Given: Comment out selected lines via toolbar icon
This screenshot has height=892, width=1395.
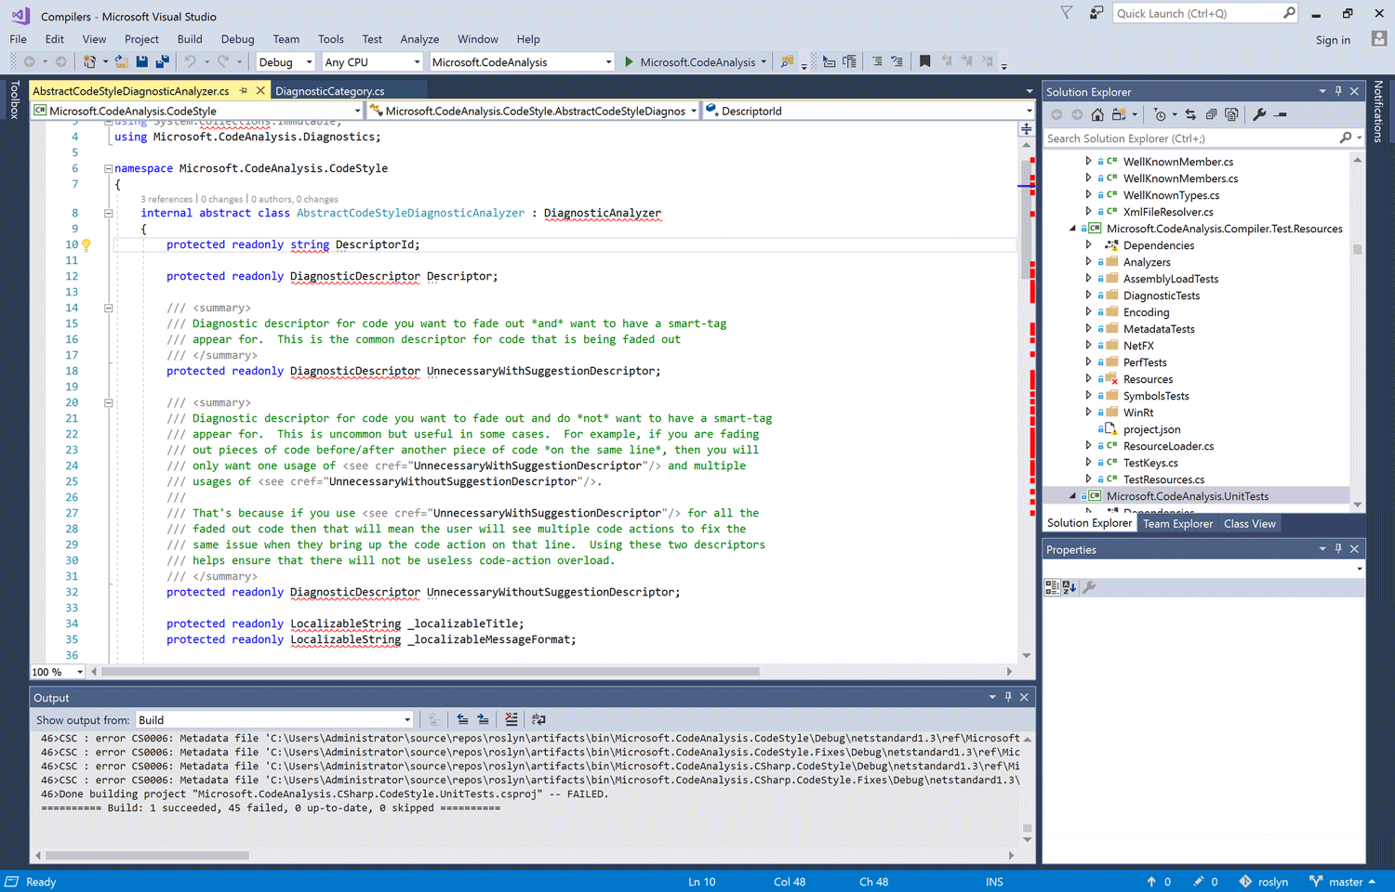Looking at the screenshot, I should [877, 62].
